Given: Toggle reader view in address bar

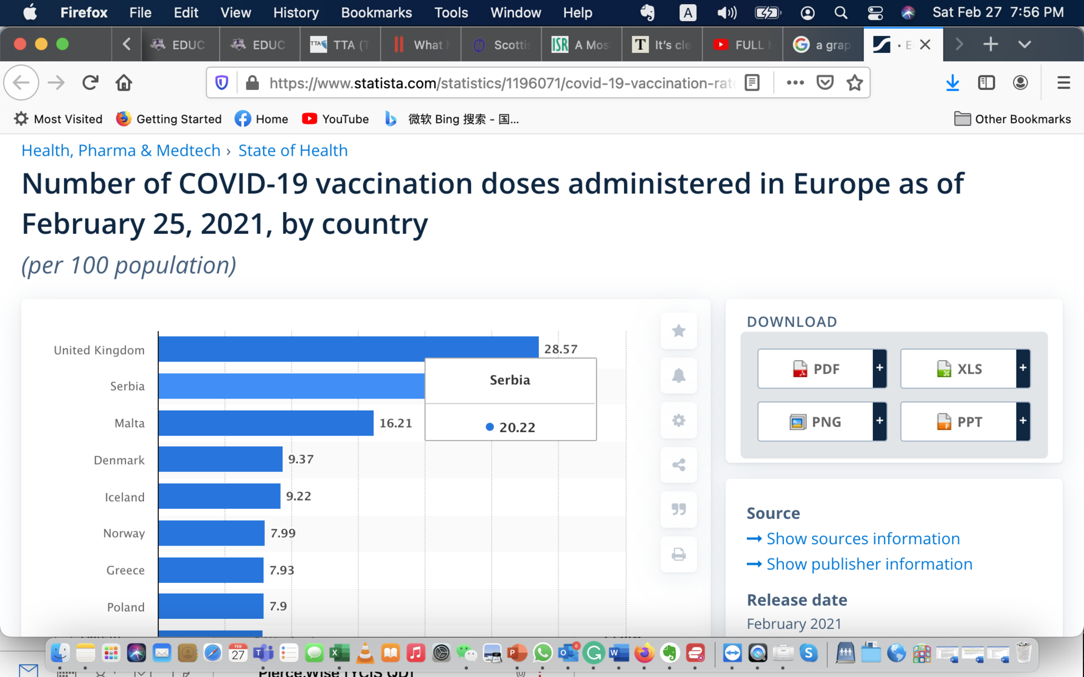Looking at the screenshot, I should click(x=752, y=83).
